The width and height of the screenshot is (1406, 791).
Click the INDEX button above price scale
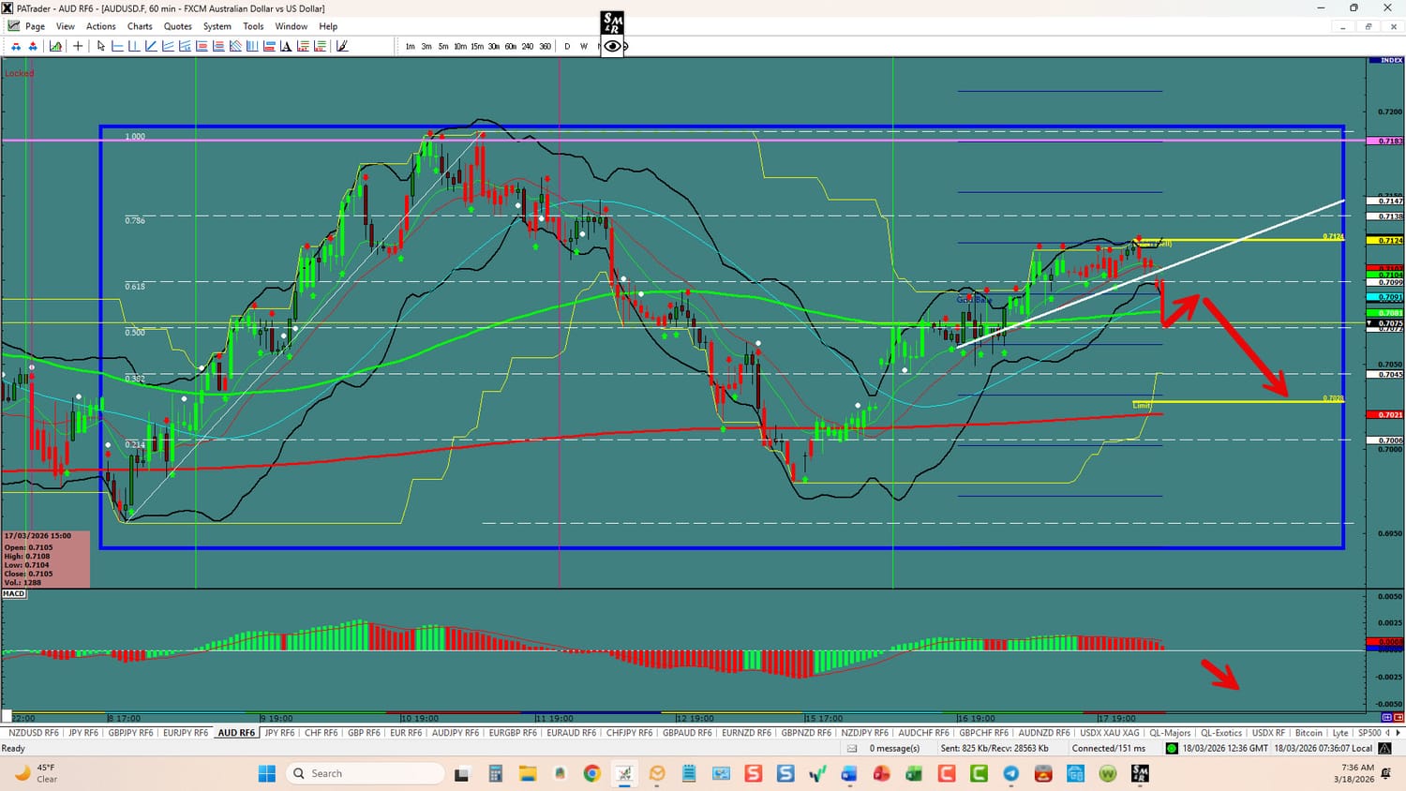1391,60
